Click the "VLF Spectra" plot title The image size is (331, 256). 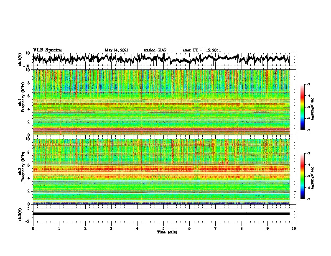47,50
